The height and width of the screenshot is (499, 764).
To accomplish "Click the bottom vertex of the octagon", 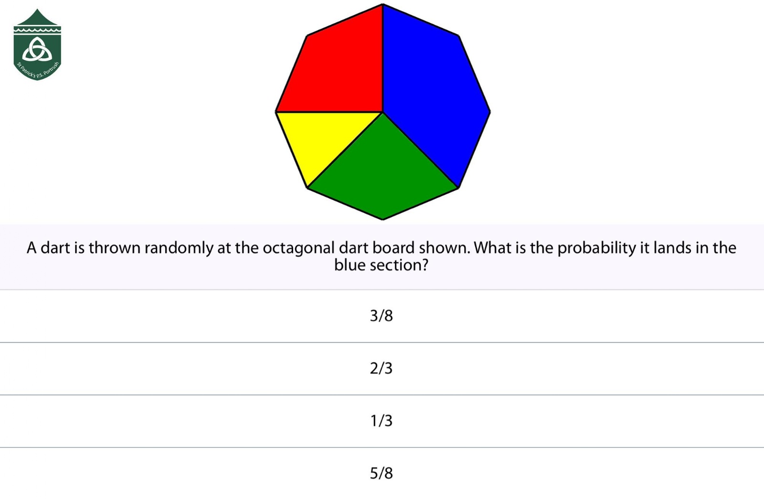I will 382,219.
